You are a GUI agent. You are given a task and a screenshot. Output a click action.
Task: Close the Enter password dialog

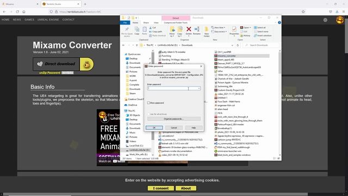tap(201, 66)
